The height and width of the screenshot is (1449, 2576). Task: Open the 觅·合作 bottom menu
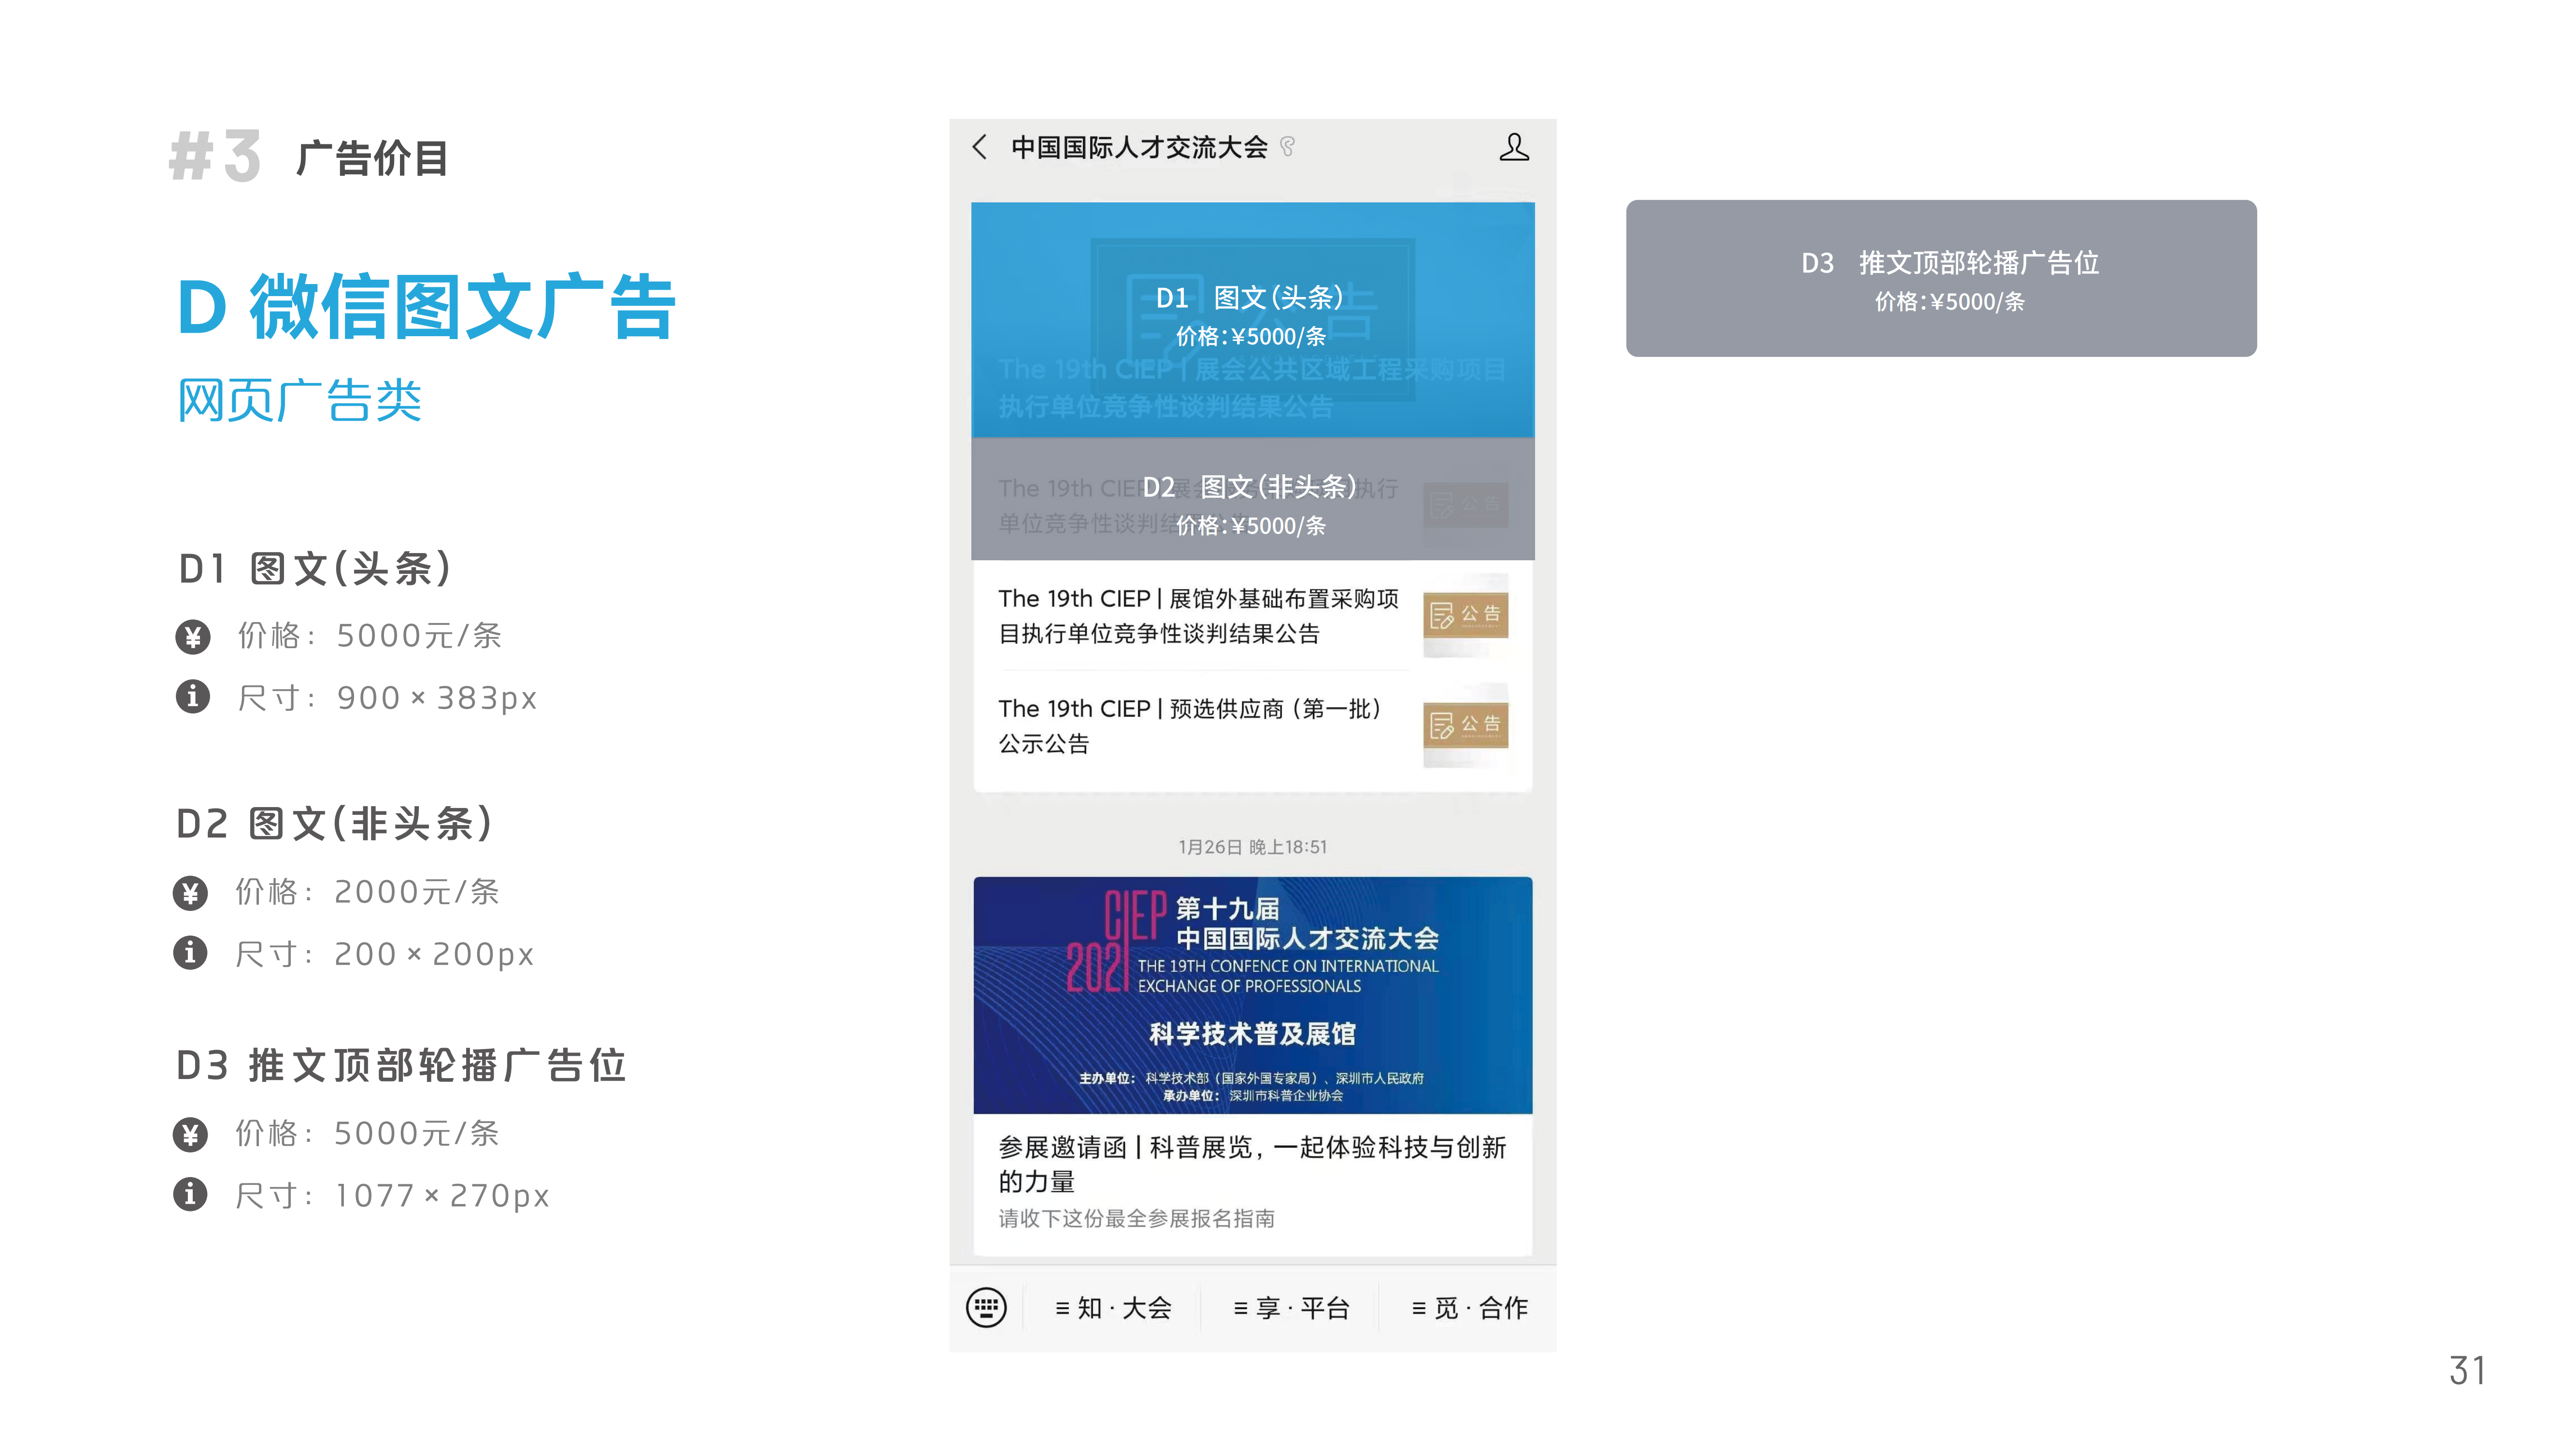coord(1469,1308)
